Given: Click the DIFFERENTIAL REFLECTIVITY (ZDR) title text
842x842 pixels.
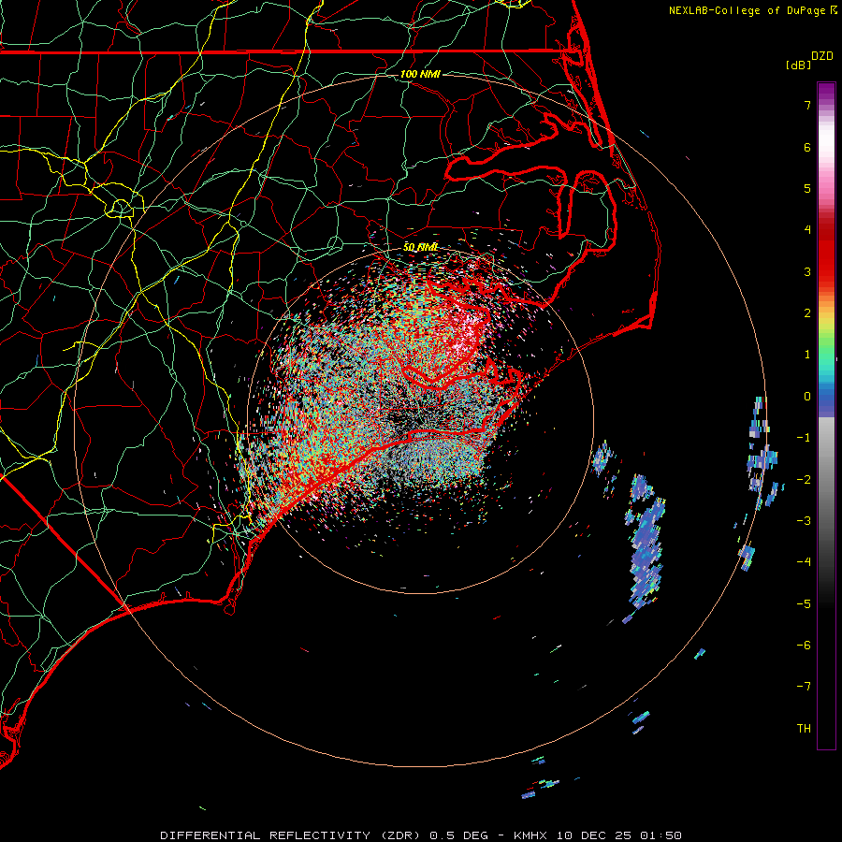Looking at the screenshot, I should (x=293, y=835).
